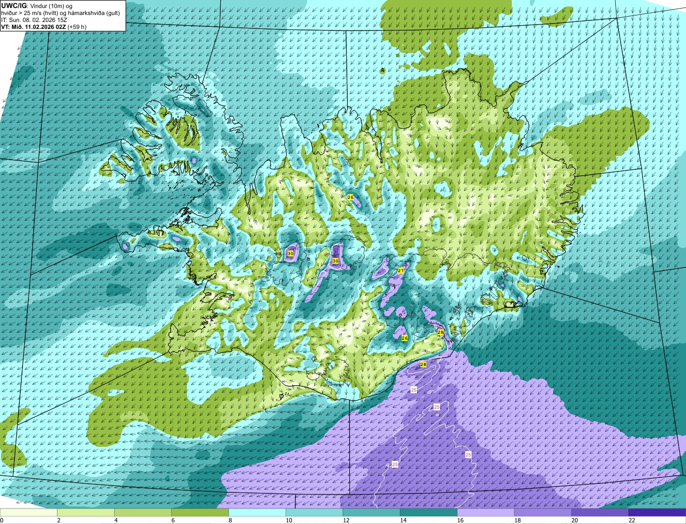Click the 'UWC/IG: Vindur (10m) og' title line
686x524 pixels.
(36, 5)
